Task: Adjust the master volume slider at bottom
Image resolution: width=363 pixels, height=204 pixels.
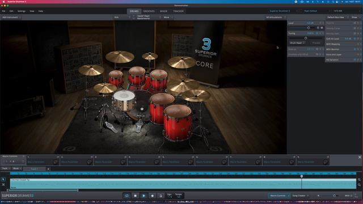Action: click(334, 195)
